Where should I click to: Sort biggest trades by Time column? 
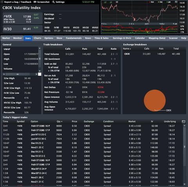(5, 121)
